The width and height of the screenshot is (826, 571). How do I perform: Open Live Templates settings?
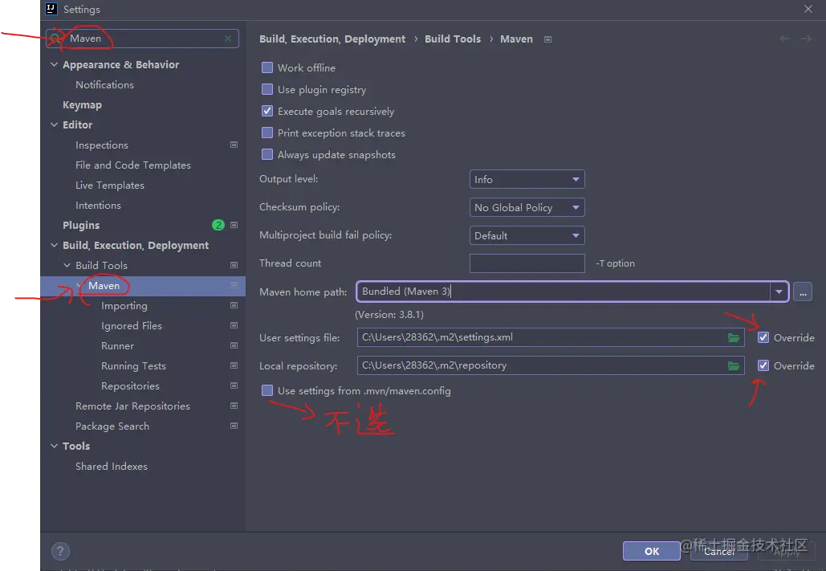coord(109,185)
